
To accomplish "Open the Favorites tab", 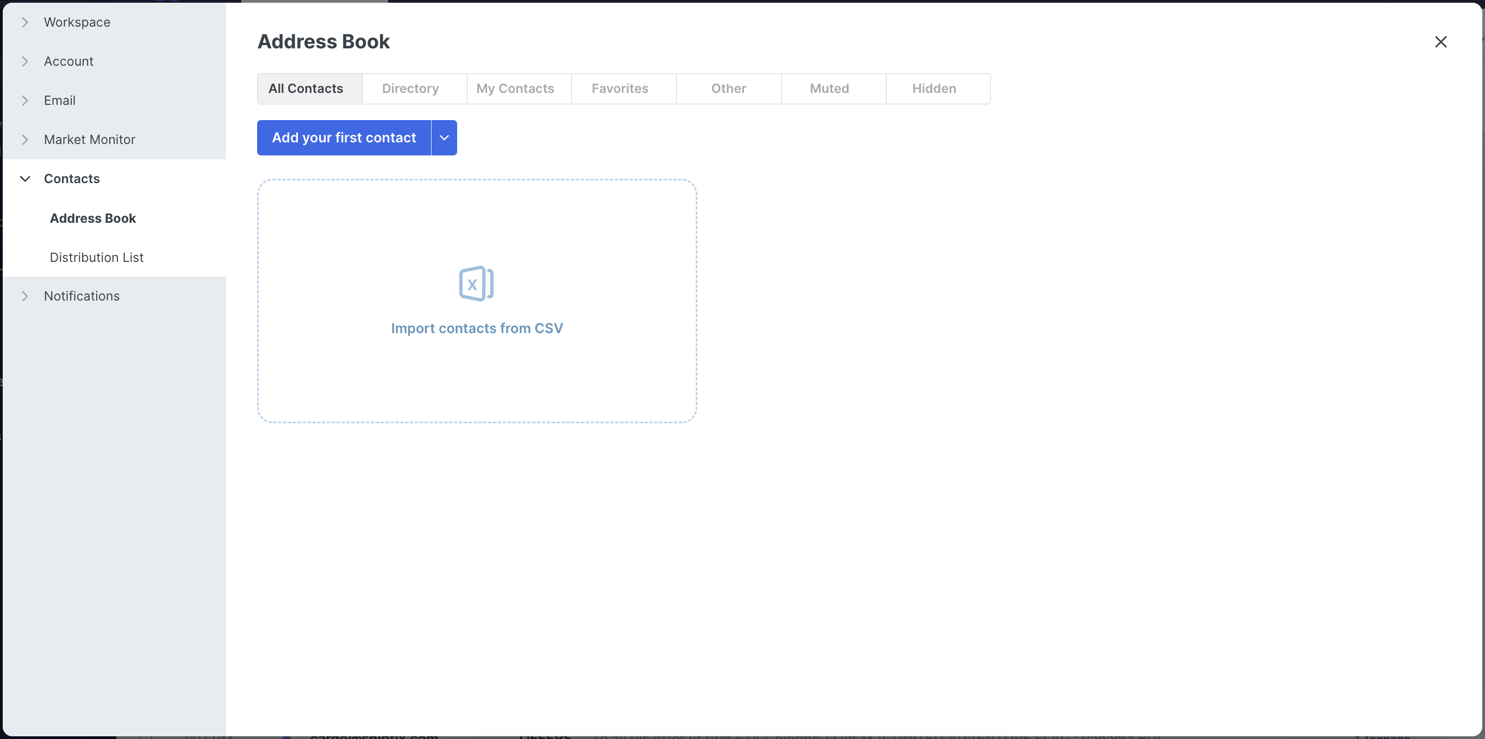I will point(620,89).
